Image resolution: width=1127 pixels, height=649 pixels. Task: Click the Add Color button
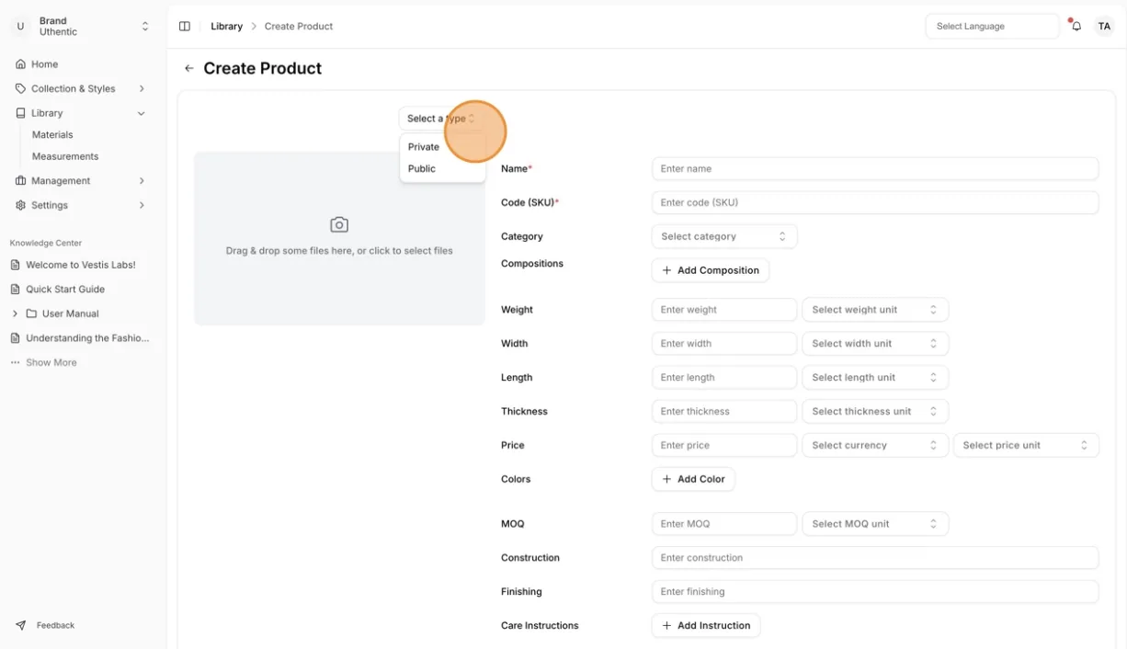693,479
